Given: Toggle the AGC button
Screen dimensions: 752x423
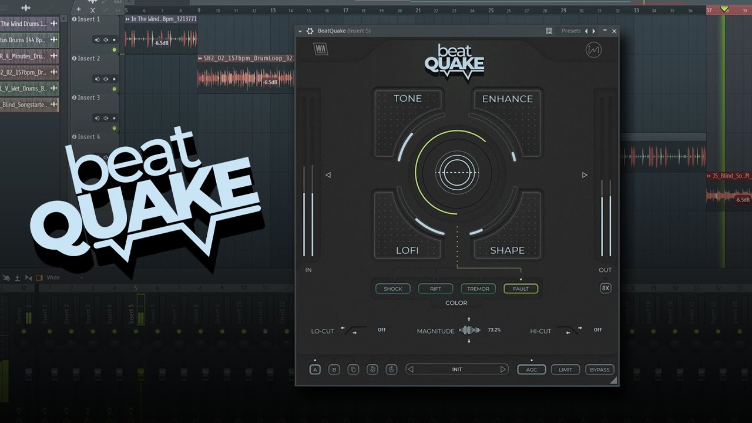Looking at the screenshot, I should pyautogui.click(x=531, y=370).
